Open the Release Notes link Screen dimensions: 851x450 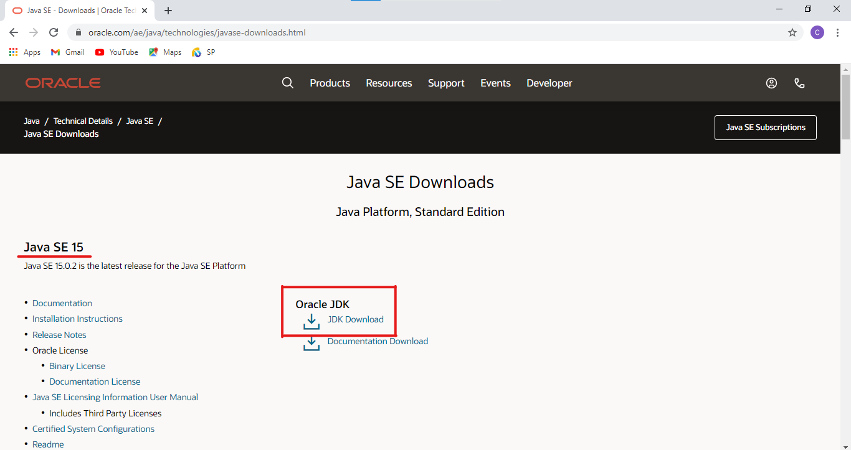(x=59, y=334)
